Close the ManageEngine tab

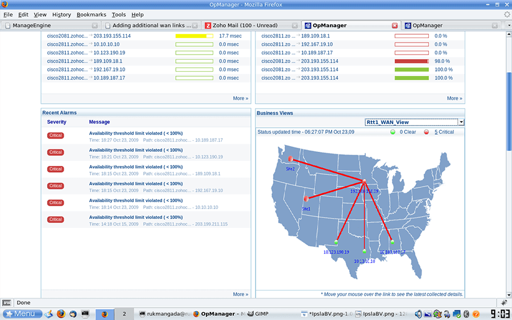(x=94, y=26)
